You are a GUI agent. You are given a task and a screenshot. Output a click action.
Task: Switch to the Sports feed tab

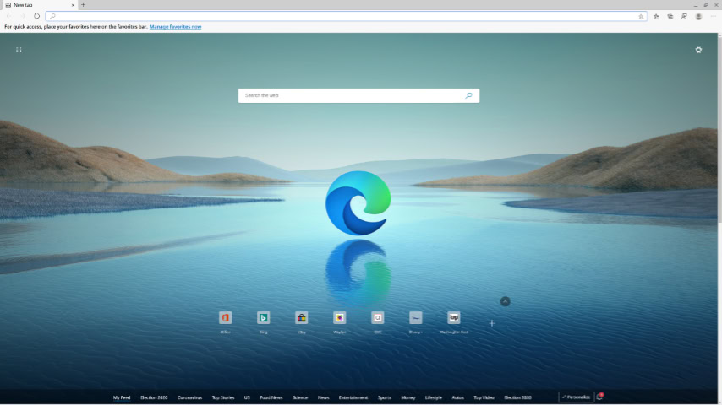(x=385, y=397)
